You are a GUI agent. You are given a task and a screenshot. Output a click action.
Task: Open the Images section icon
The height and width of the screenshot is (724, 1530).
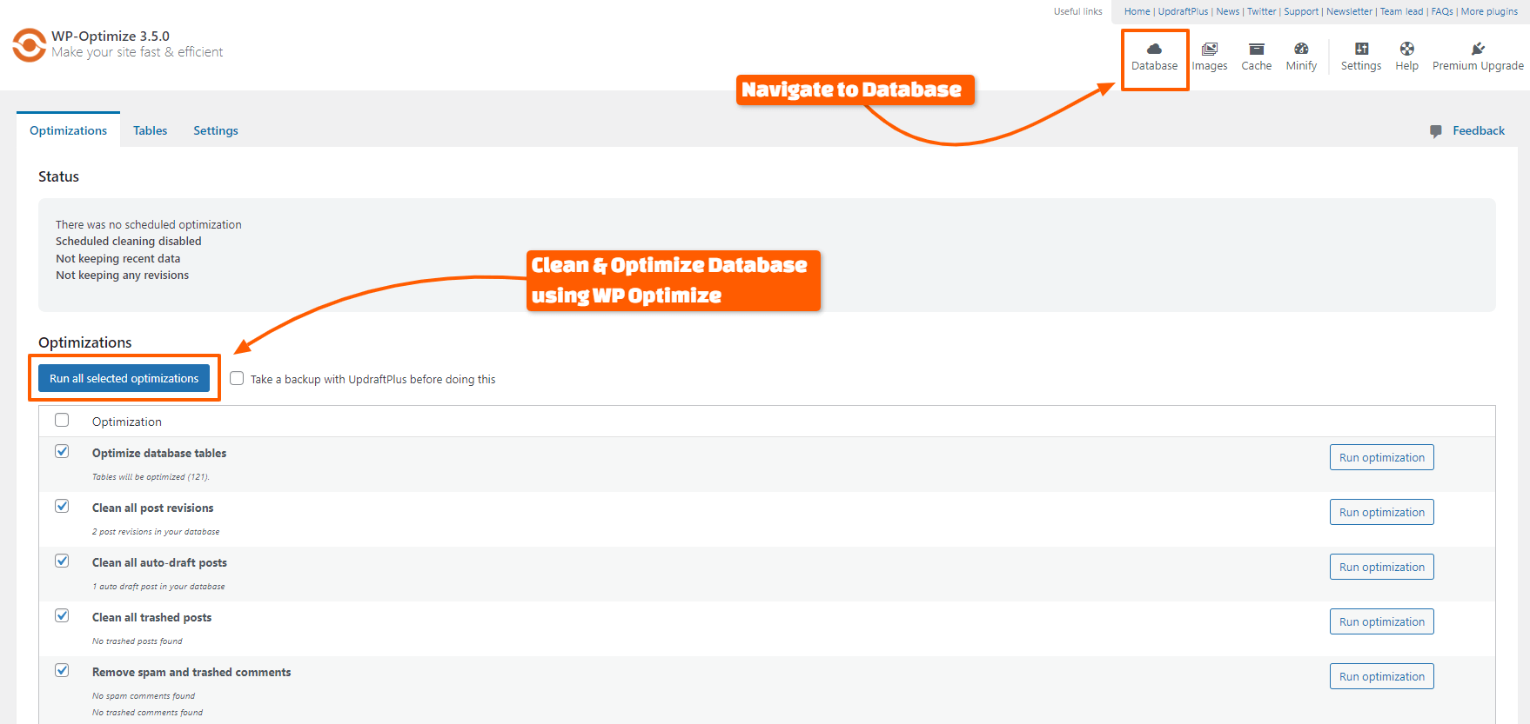point(1209,50)
